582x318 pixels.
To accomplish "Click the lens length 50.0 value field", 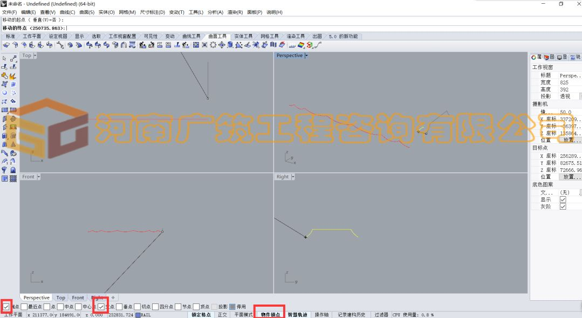I will point(570,112).
